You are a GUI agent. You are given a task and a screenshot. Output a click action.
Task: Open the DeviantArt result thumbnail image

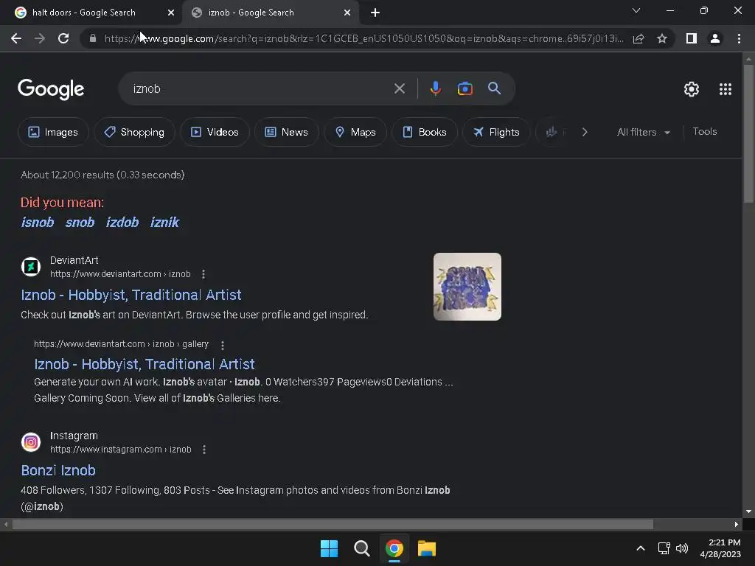[467, 287]
